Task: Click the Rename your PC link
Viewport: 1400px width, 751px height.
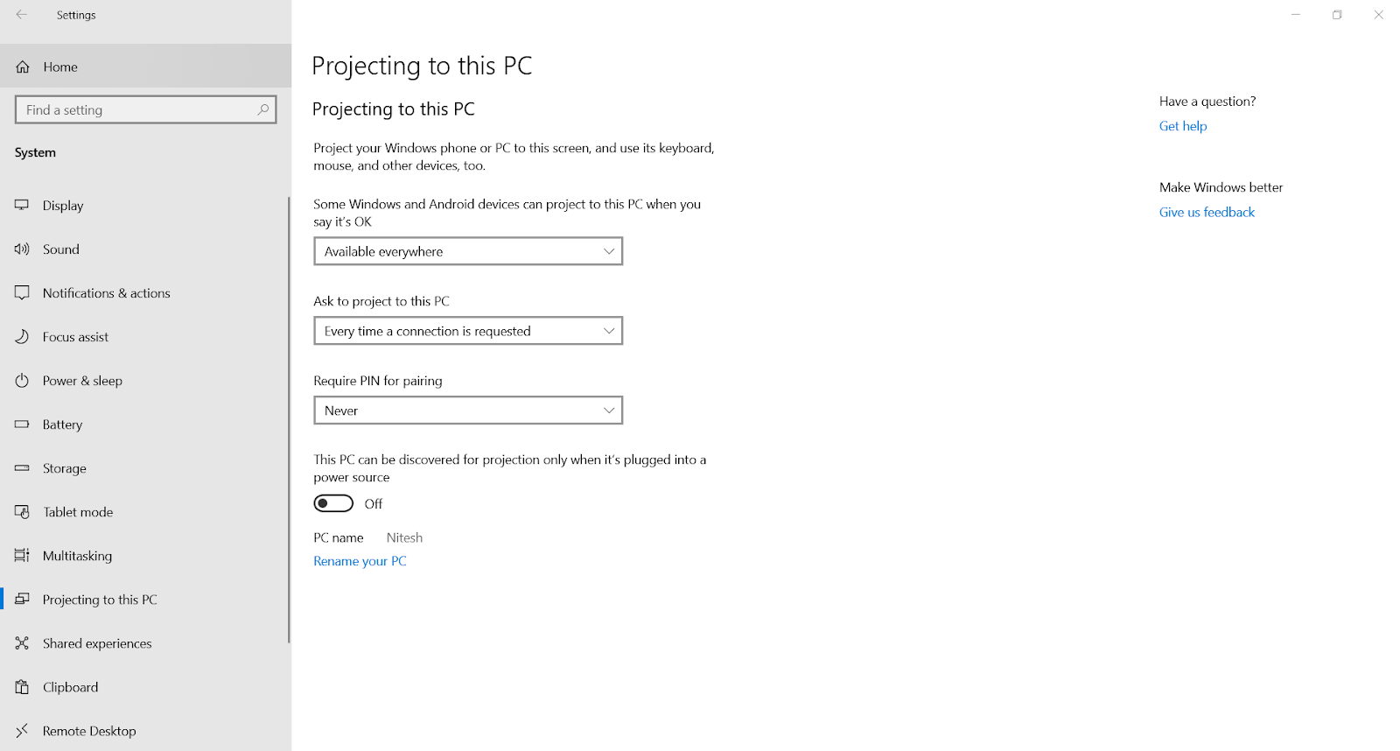Action: (360, 561)
